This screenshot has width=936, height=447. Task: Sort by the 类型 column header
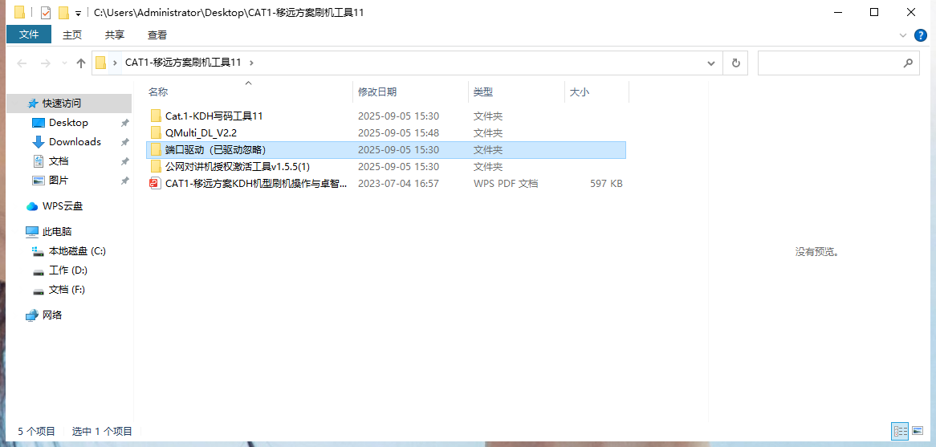coord(483,92)
